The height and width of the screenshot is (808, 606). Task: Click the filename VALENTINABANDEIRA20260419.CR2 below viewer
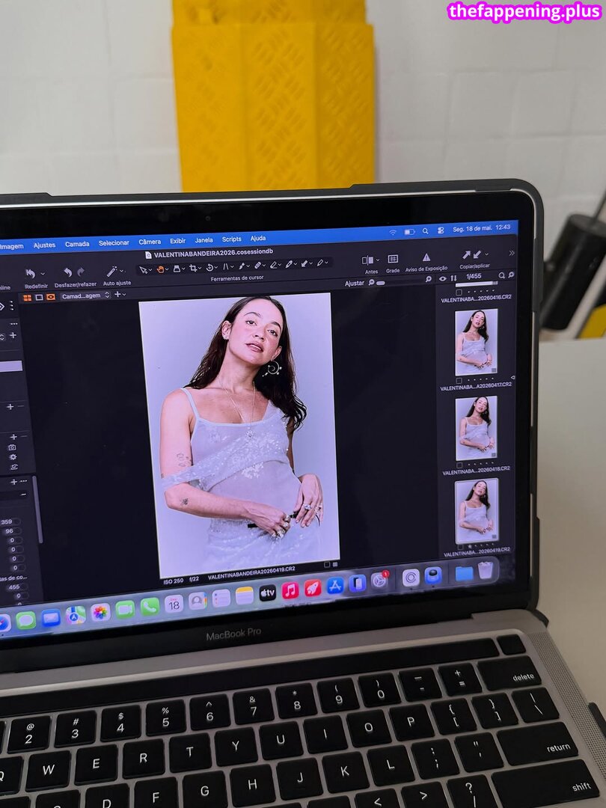[x=251, y=573]
